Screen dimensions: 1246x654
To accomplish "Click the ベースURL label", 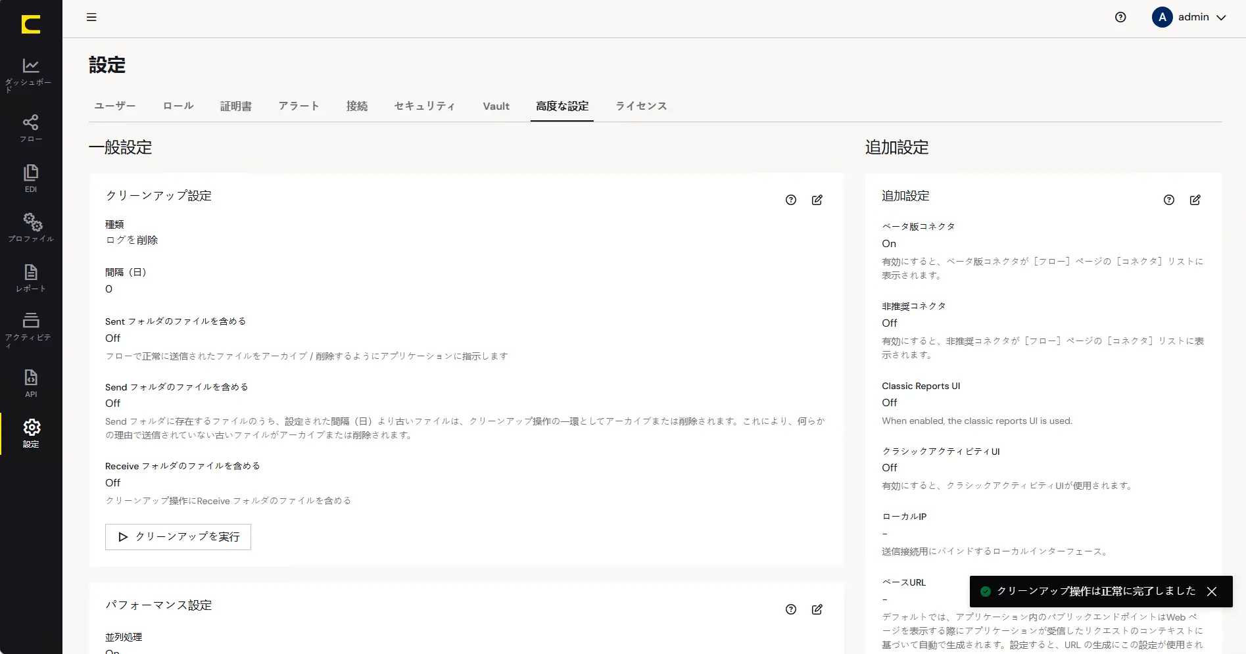I will click(904, 582).
